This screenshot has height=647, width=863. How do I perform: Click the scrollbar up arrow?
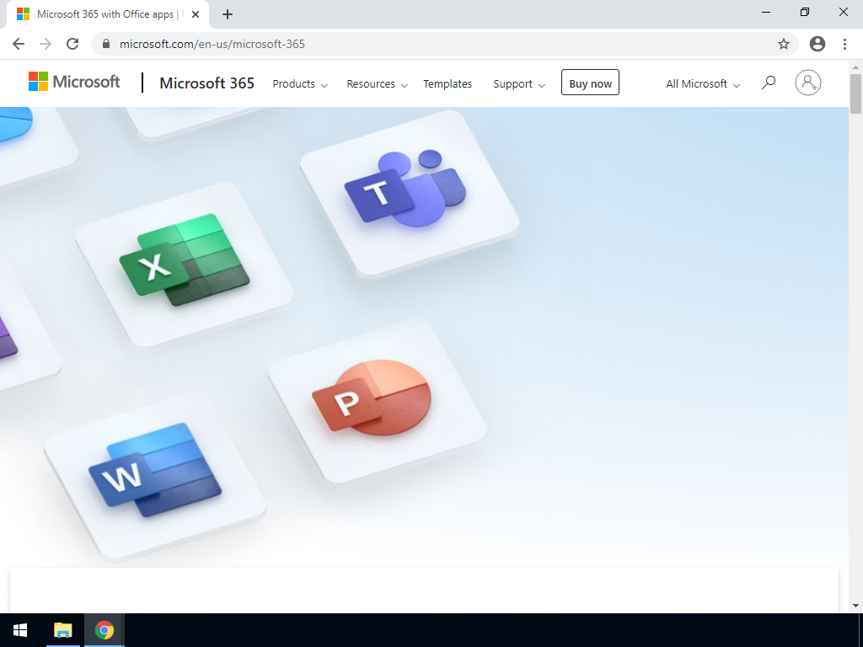(x=855, y=67)
